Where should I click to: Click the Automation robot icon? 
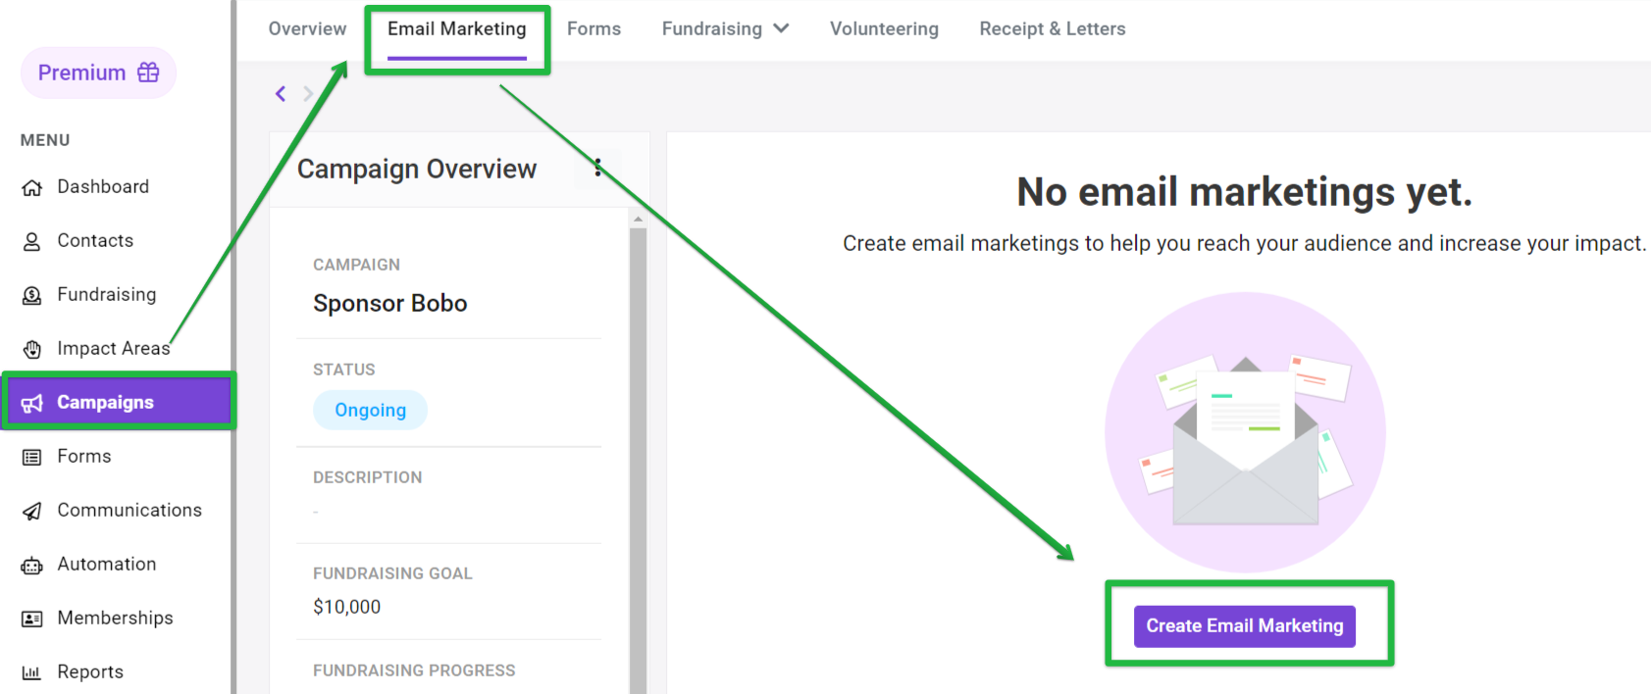(31, 565)
